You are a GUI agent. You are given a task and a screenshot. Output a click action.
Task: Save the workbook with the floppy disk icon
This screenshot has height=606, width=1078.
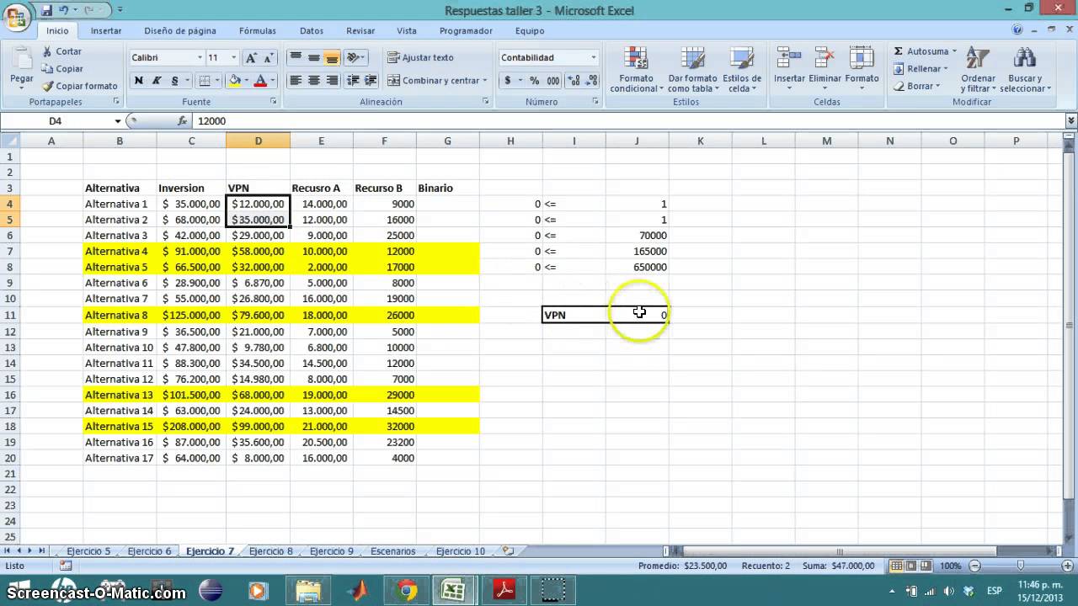(x=46, y=10)
